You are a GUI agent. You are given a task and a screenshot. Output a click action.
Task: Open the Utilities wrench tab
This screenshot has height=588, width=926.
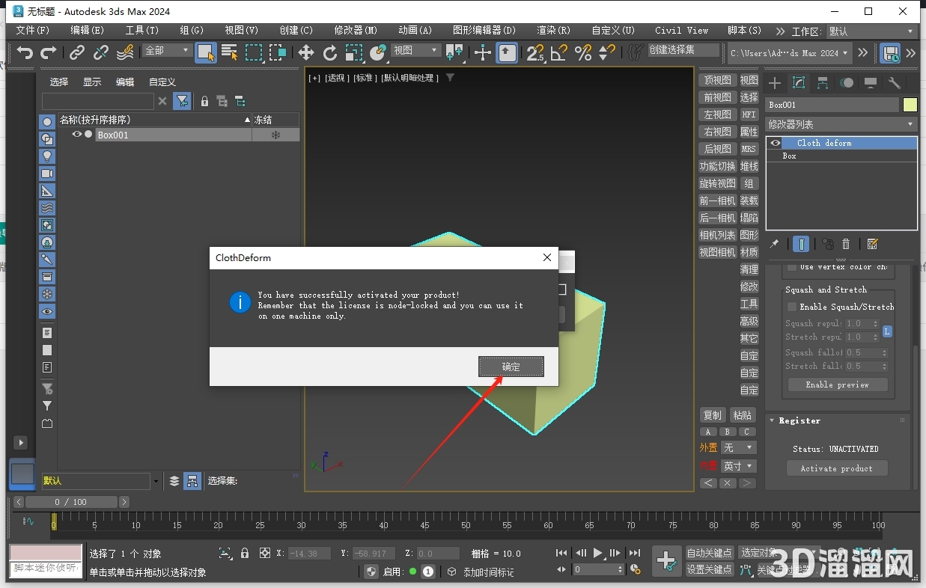click(895, 83)
